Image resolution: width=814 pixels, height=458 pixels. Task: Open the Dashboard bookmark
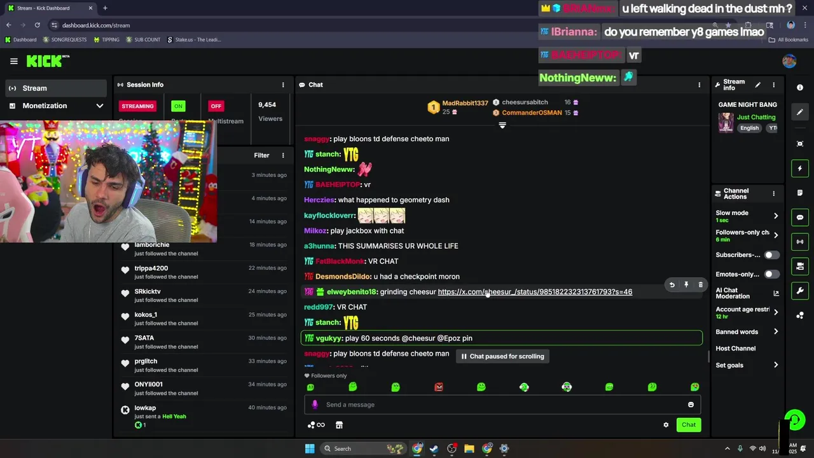[21, 39]
